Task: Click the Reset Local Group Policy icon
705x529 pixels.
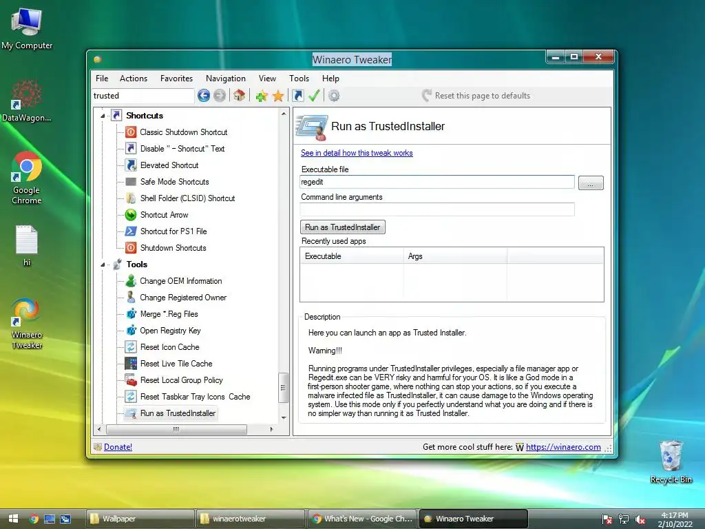Action: point(131,380)
